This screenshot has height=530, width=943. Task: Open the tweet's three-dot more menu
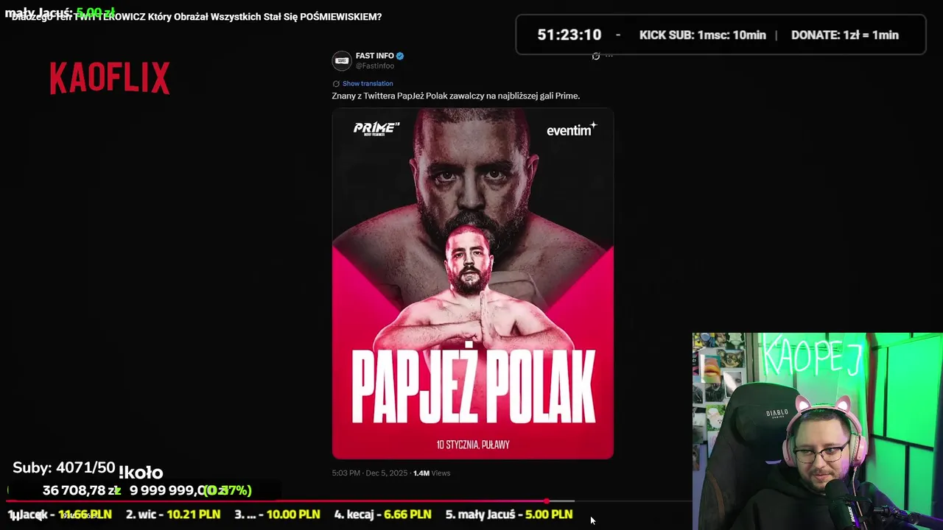(609, 56)
